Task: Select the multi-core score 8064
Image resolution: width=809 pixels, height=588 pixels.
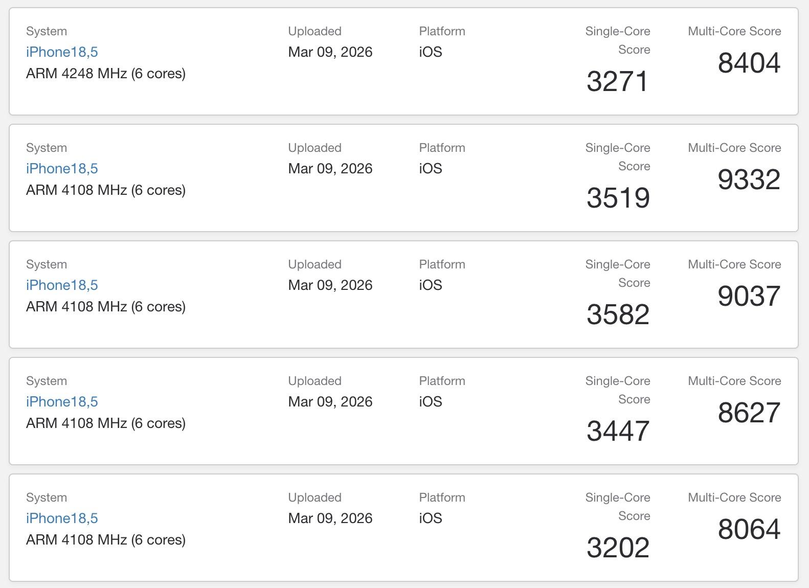Action: tap(749, 530)
